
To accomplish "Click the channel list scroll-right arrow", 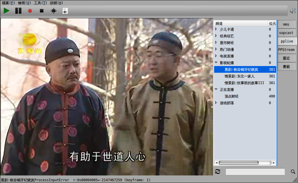I will click(x=274, y=163).
